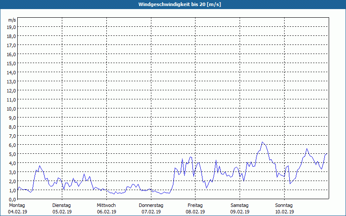
Task: Select the "Sonntag" day label
Action: (x=284, y=206)
